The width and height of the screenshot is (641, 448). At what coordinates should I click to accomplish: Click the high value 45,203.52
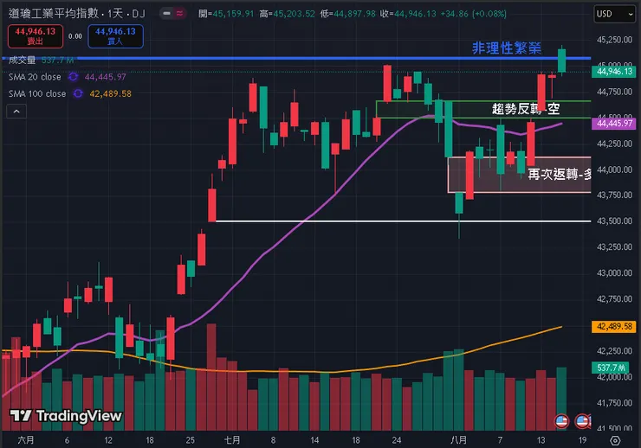[294, 14]
